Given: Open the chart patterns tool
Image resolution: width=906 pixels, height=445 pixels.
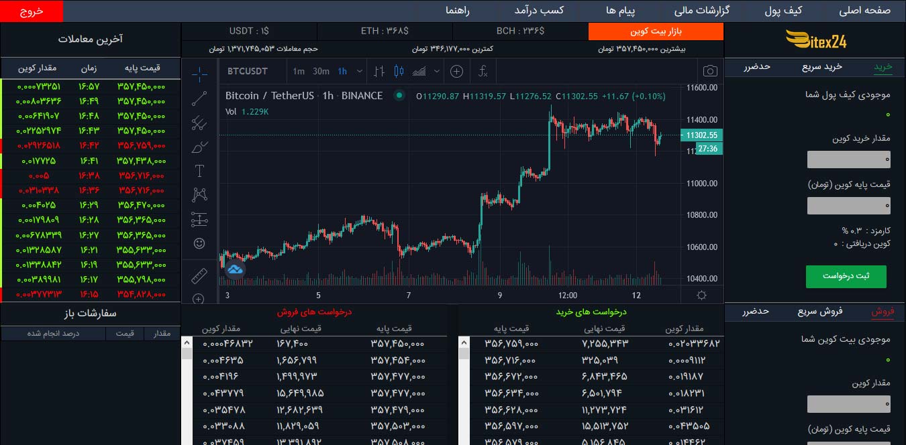Looking at the screenshot, I should (x=199, y=195).
